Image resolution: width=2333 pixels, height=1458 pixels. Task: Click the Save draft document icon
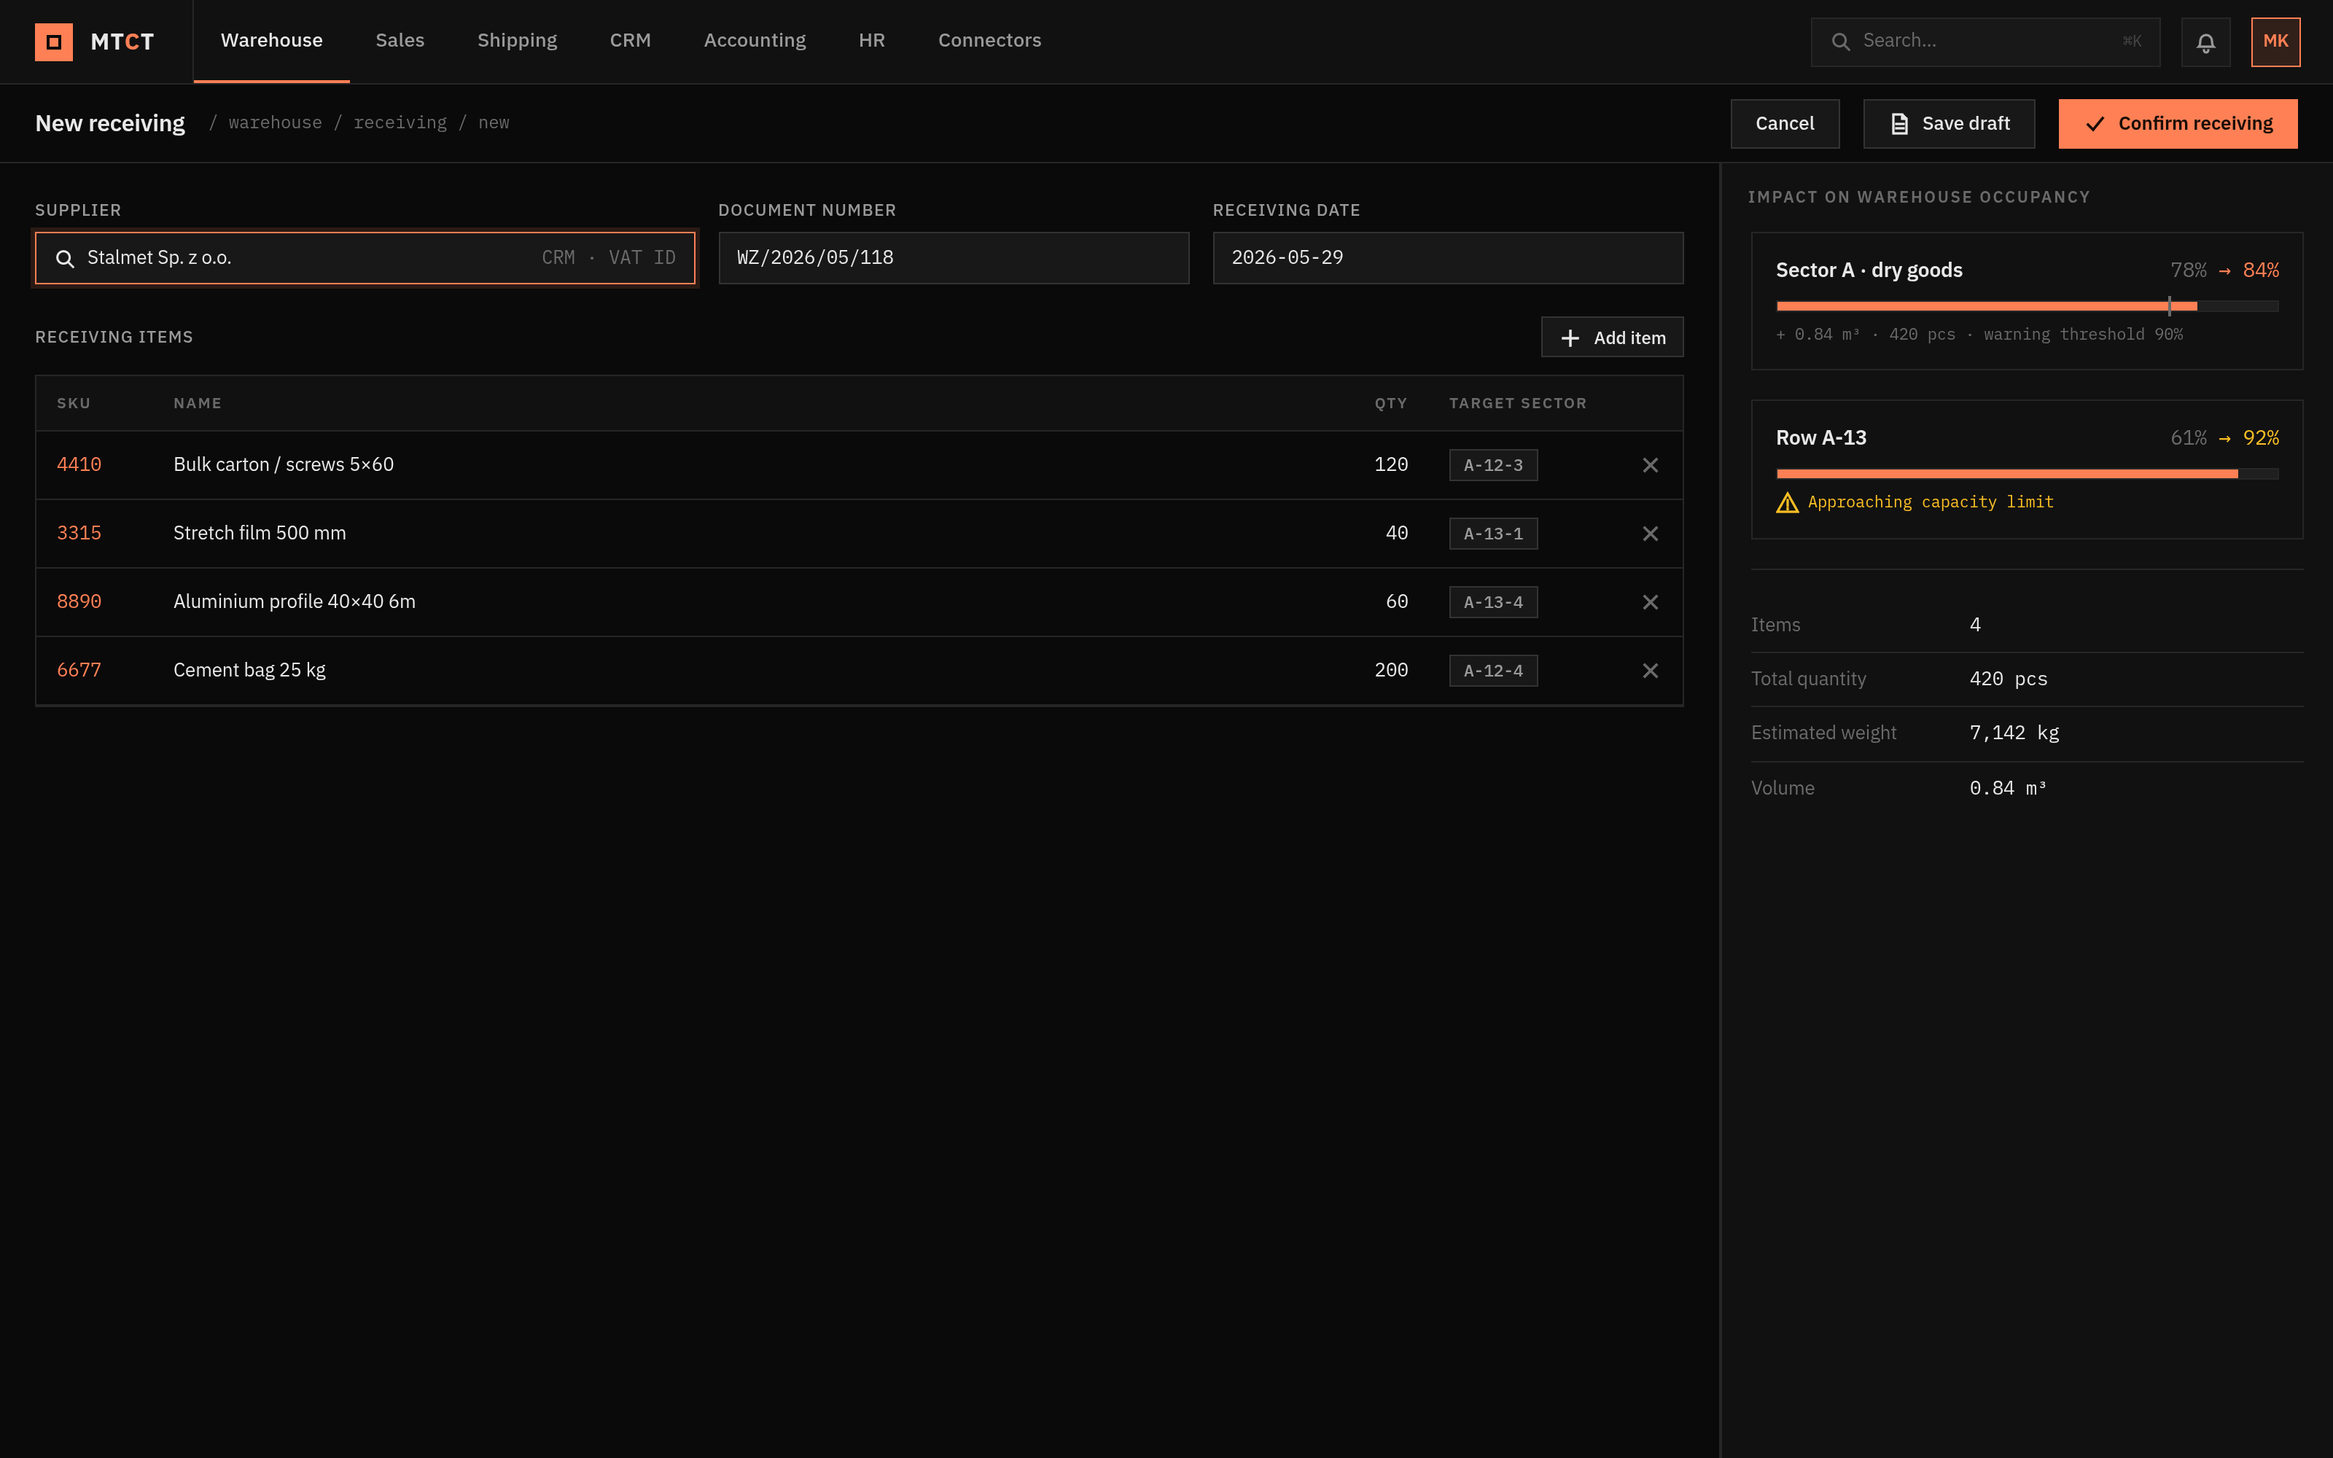coord(1899,123)
